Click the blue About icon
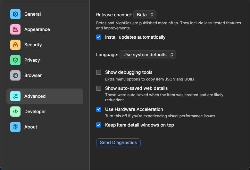The width and height of the screenshot is (250, 170). click(15, 127)
